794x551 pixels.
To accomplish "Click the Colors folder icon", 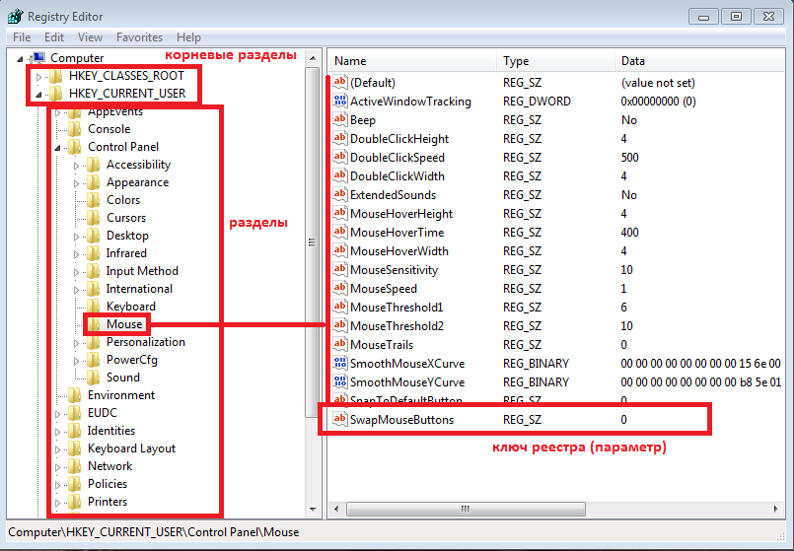I will click(x=93, y=200).
